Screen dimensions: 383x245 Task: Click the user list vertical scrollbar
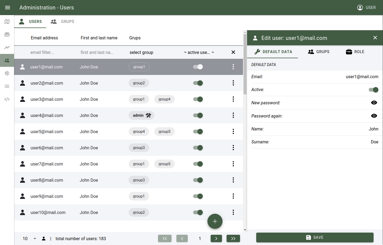tap(245, 64)
